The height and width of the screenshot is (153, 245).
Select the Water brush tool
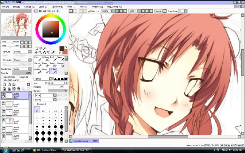(61, 59)
